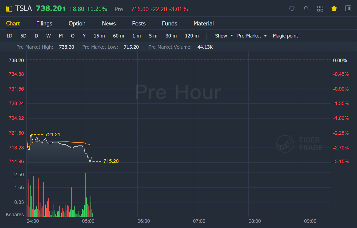The width and height of the screenshot is (357, 228).
Task: Click the refresh icon in the header
Action: click(292, 9)
